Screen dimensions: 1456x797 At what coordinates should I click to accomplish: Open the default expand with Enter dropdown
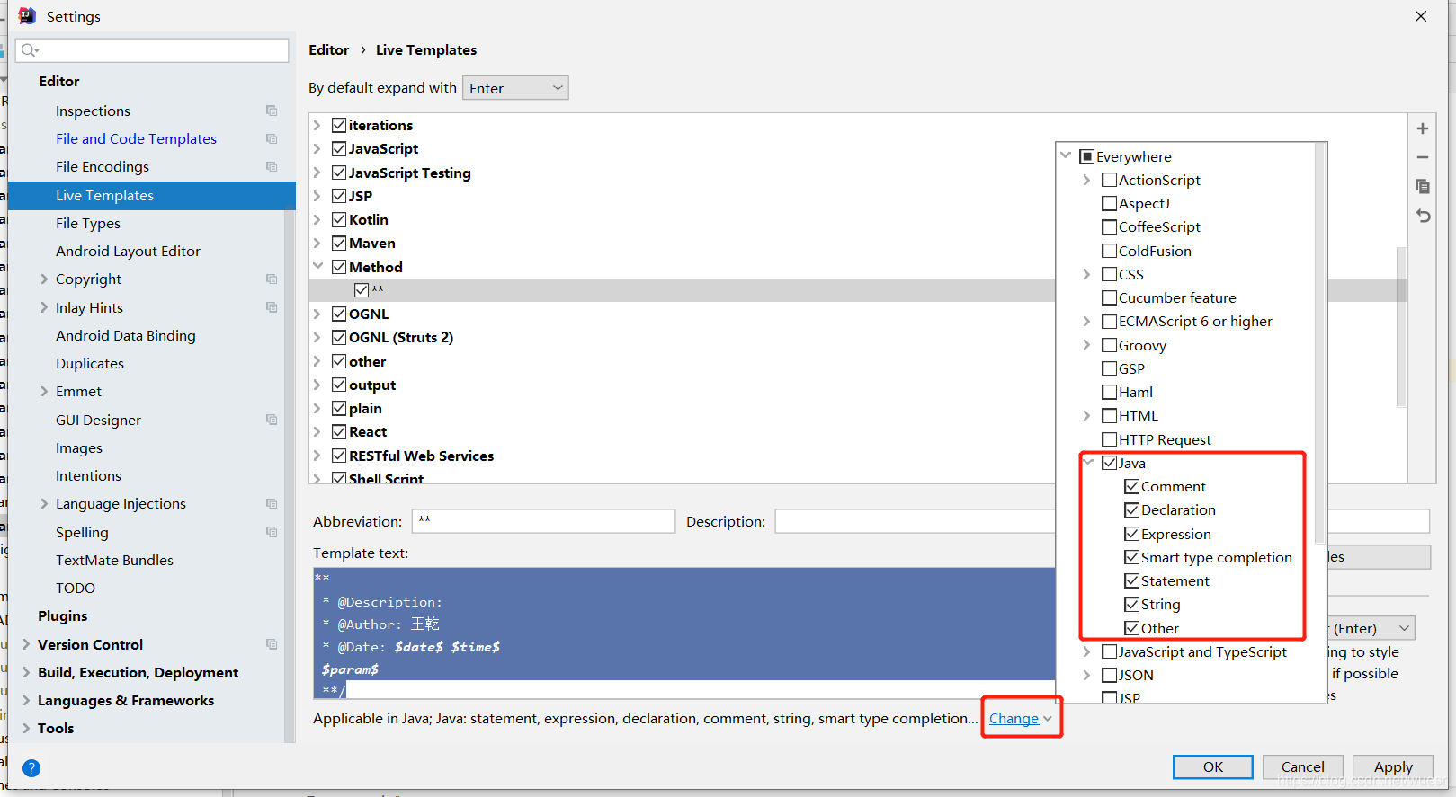tap(515, 88)
